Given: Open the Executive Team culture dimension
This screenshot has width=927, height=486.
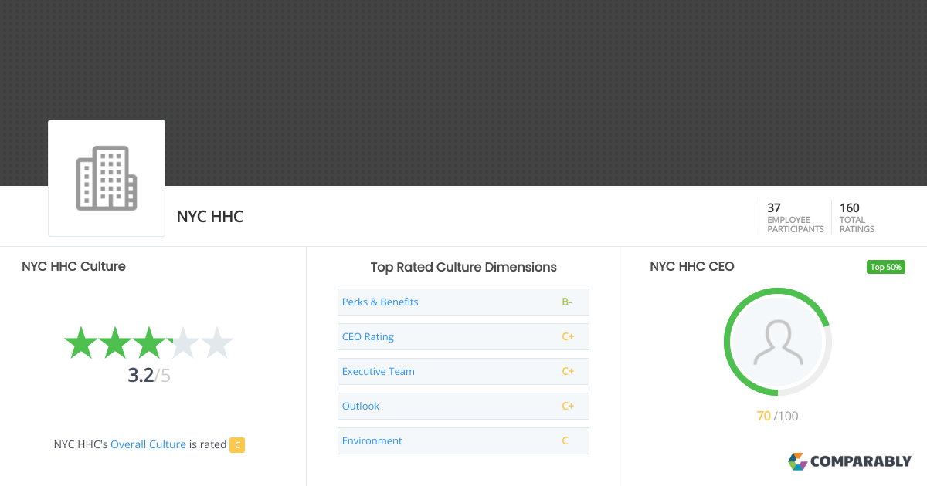Looking at the screenshot, I should click(x=378, y=371).
